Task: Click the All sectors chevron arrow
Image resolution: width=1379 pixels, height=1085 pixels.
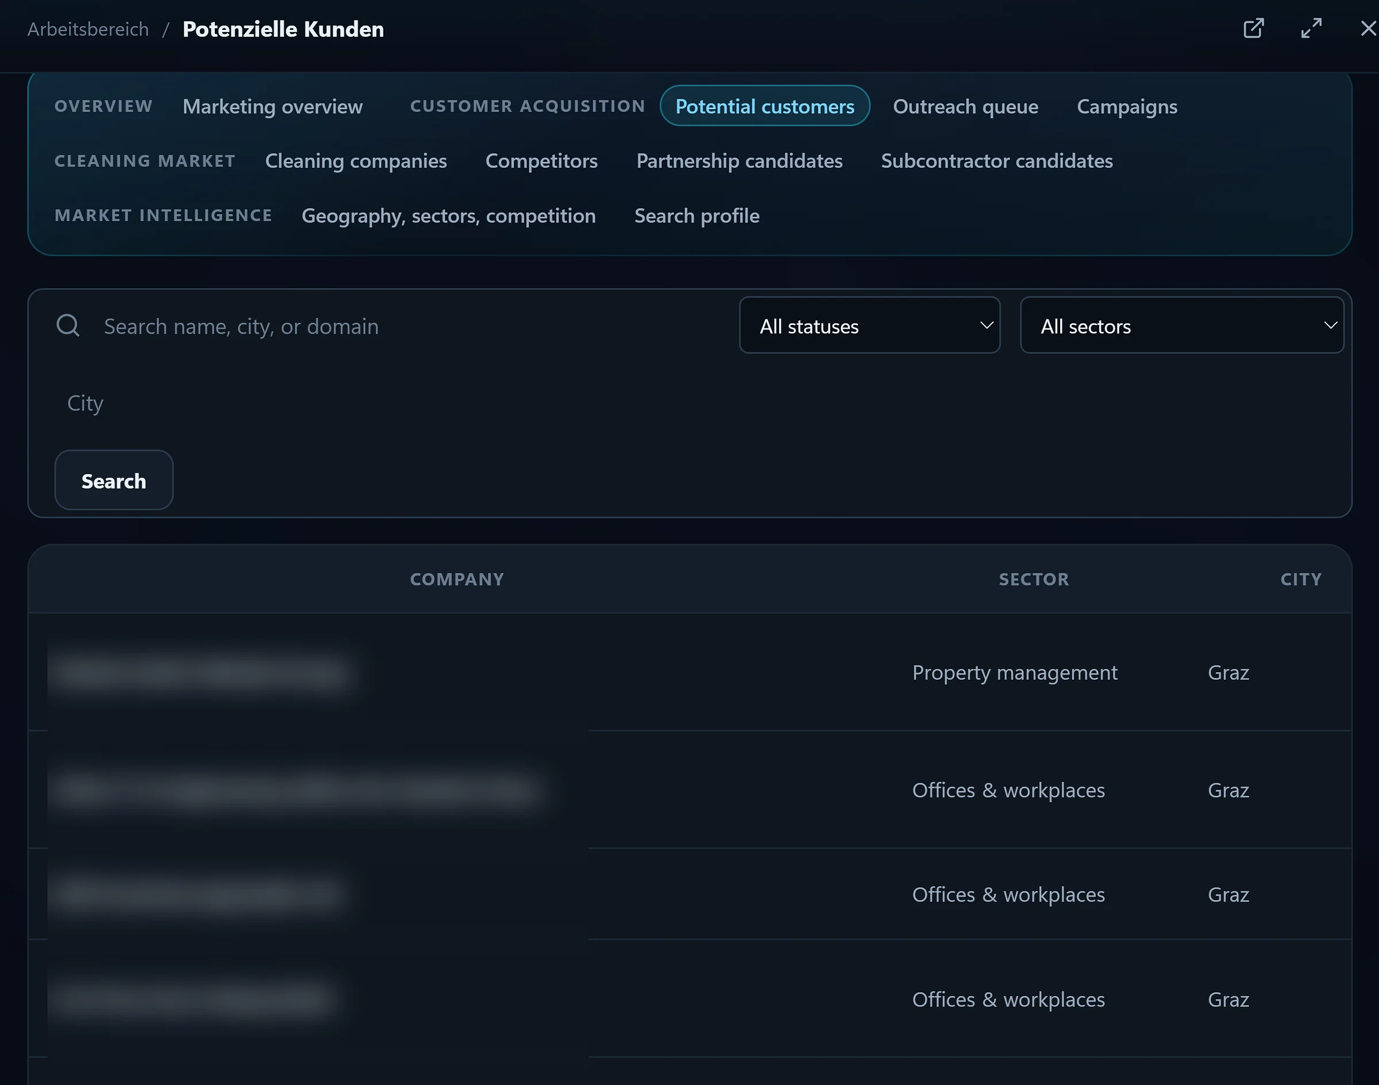Action: click(x=1330, y=325)
